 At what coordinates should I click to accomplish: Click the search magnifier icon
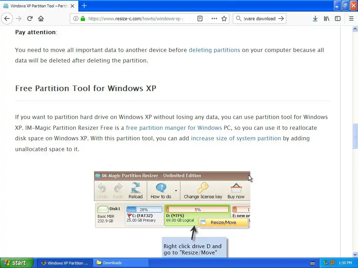point(238,18)
